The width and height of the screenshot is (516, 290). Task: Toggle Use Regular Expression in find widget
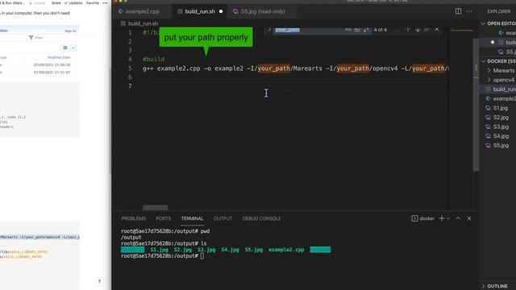[366, 30]
